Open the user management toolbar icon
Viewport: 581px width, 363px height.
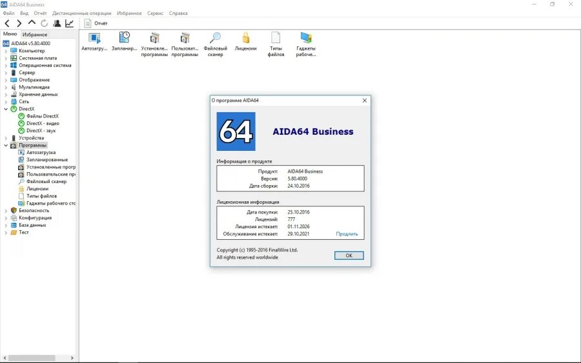[57, 23]
